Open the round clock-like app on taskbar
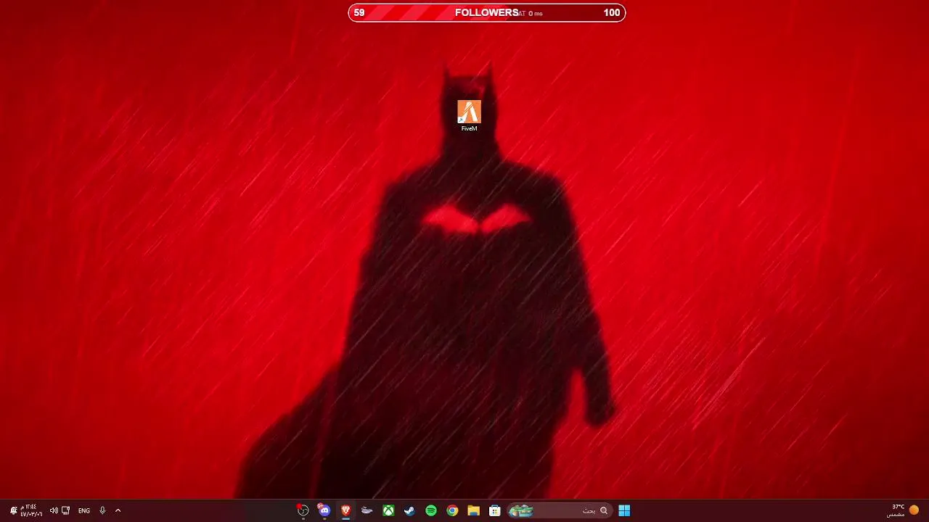This screenshot has width=929, height=522. (303, 510)
